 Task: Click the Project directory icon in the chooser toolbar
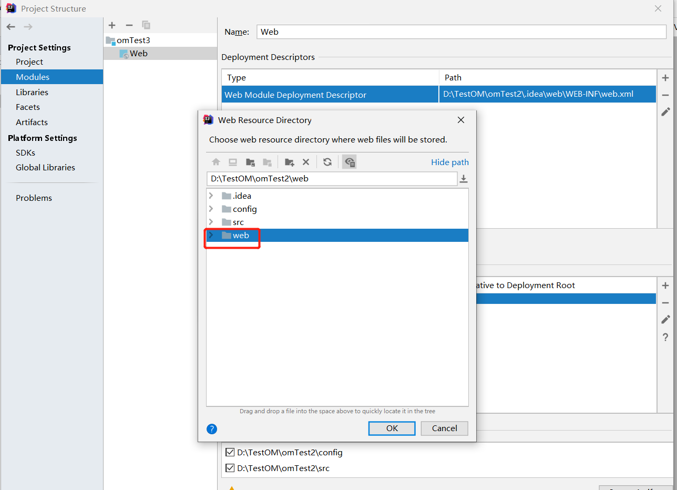(x=250, y=162)
